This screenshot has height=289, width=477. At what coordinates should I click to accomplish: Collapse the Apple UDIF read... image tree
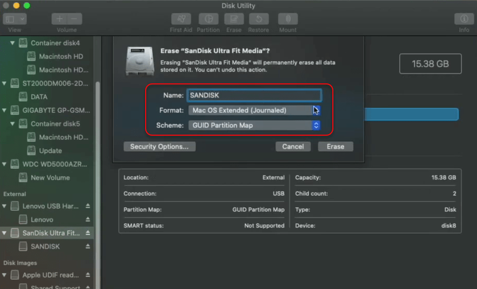(x=4, y=275)
